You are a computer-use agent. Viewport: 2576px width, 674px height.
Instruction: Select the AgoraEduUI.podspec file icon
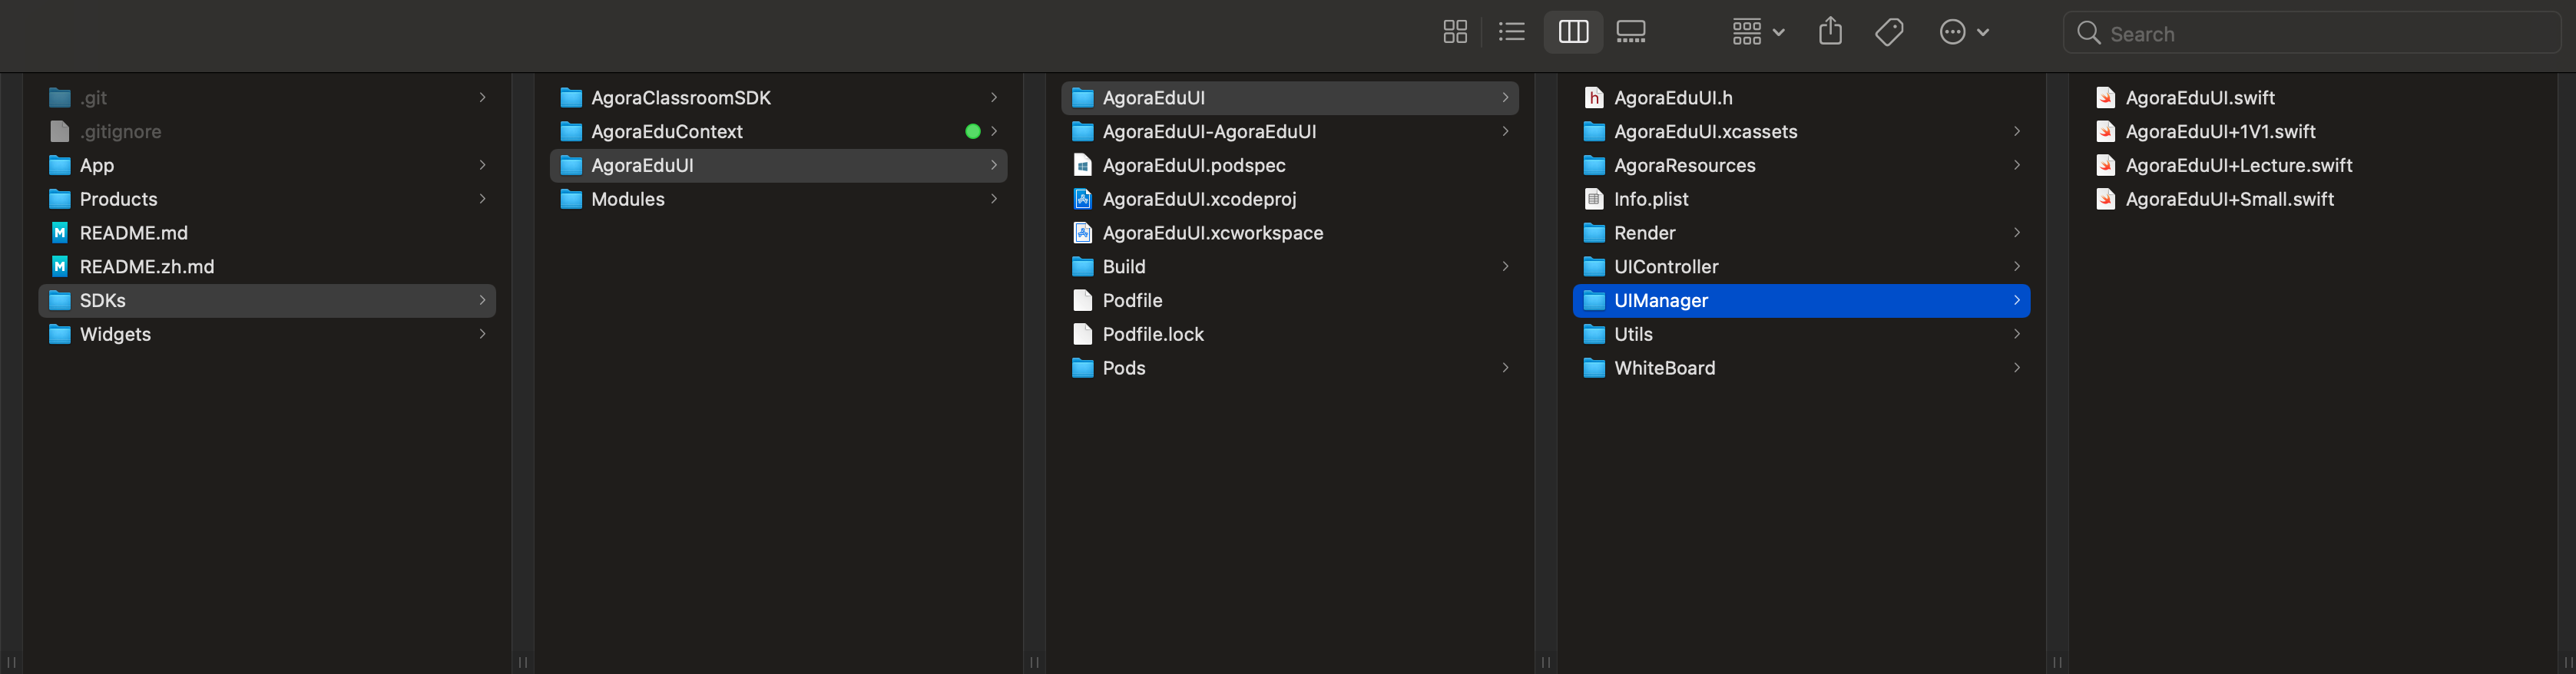(x=1082, y=166)
